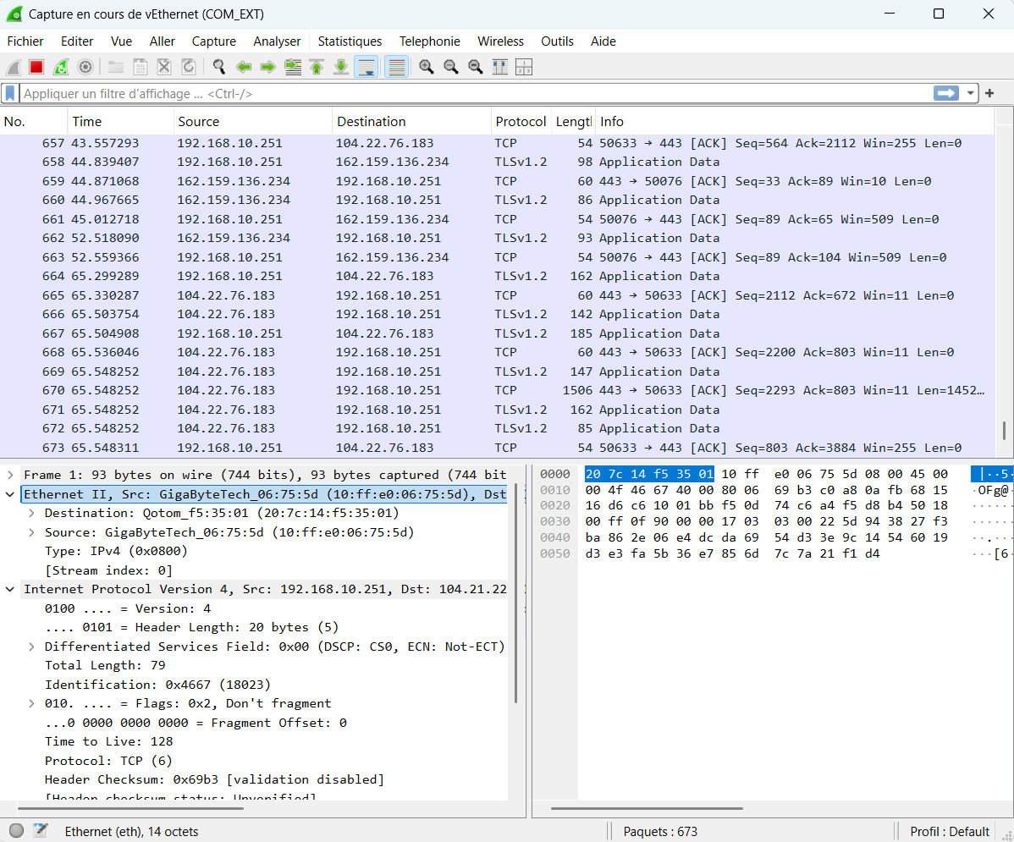
Task: Zoom in on packet list text
Action: (x=427, y=67)
